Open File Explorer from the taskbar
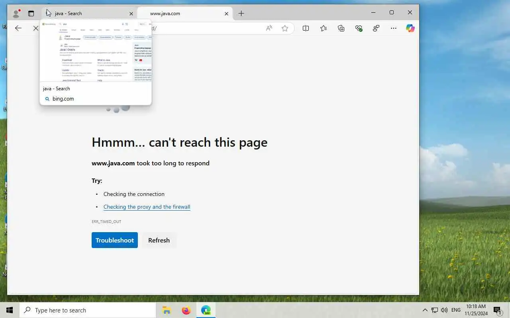 click(x=167, y=310)
